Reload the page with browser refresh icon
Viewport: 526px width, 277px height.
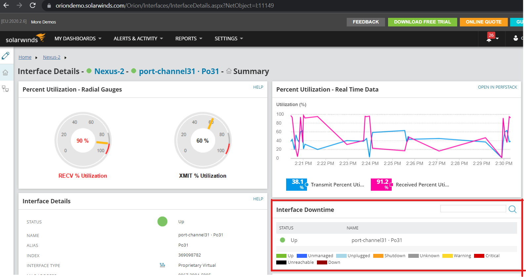(x=32, y=5)
